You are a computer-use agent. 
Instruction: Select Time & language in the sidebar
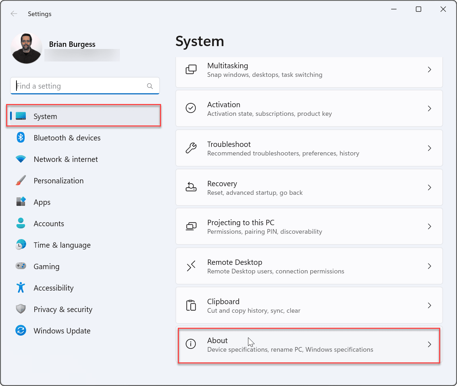click(62, 244)
